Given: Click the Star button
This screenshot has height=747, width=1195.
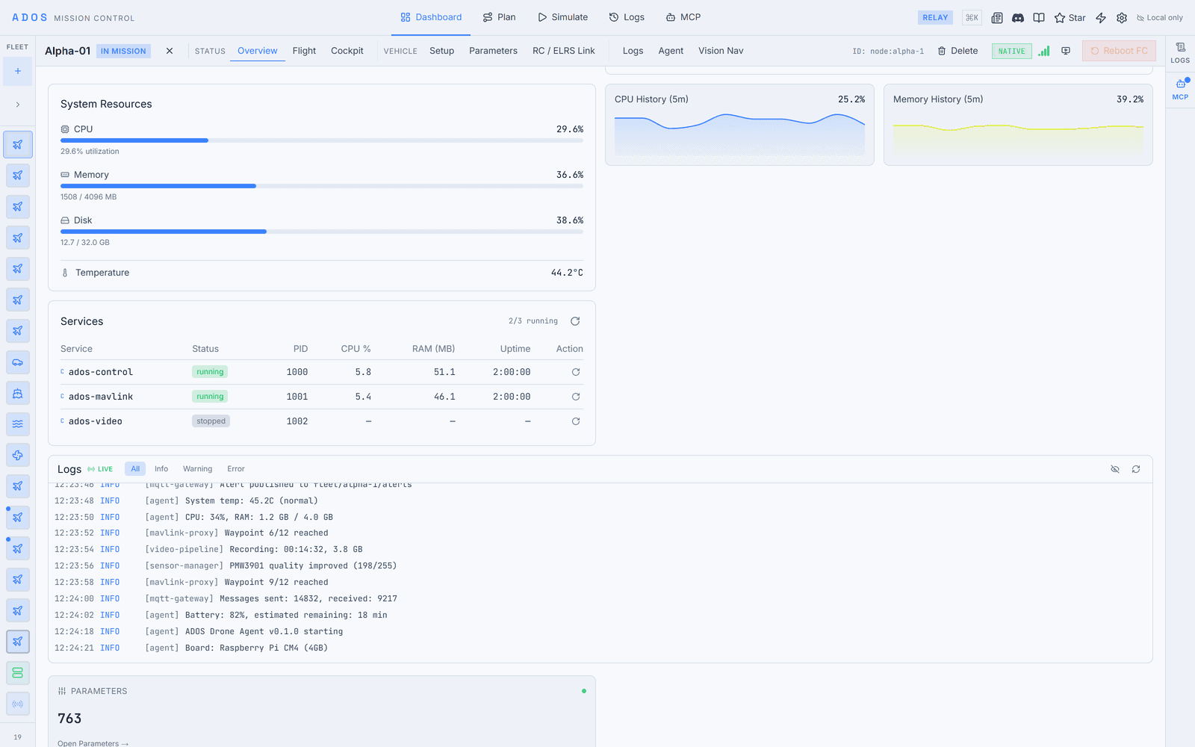Looking at the screenshot, I should tap(1070, 18).
